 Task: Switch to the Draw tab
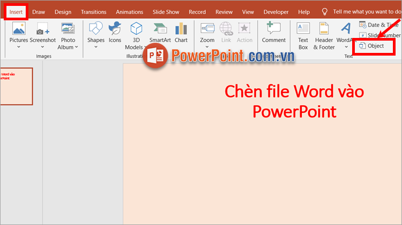click(39, 12)
